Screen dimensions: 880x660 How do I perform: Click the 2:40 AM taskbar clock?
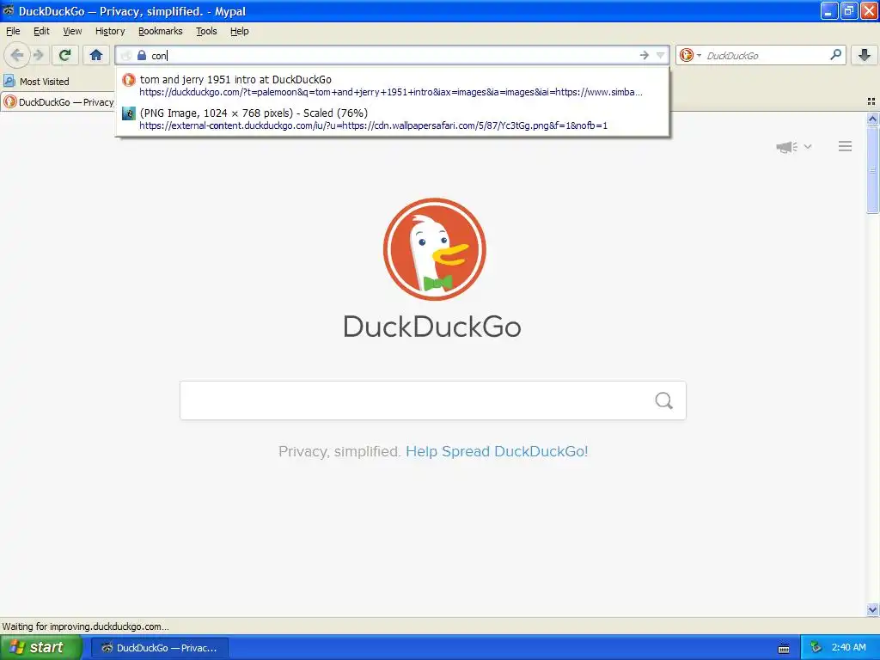pos(848,647)
